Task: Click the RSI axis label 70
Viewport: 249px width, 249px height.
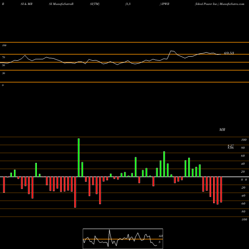Action: pyautogui.click(x=3, y=57)
